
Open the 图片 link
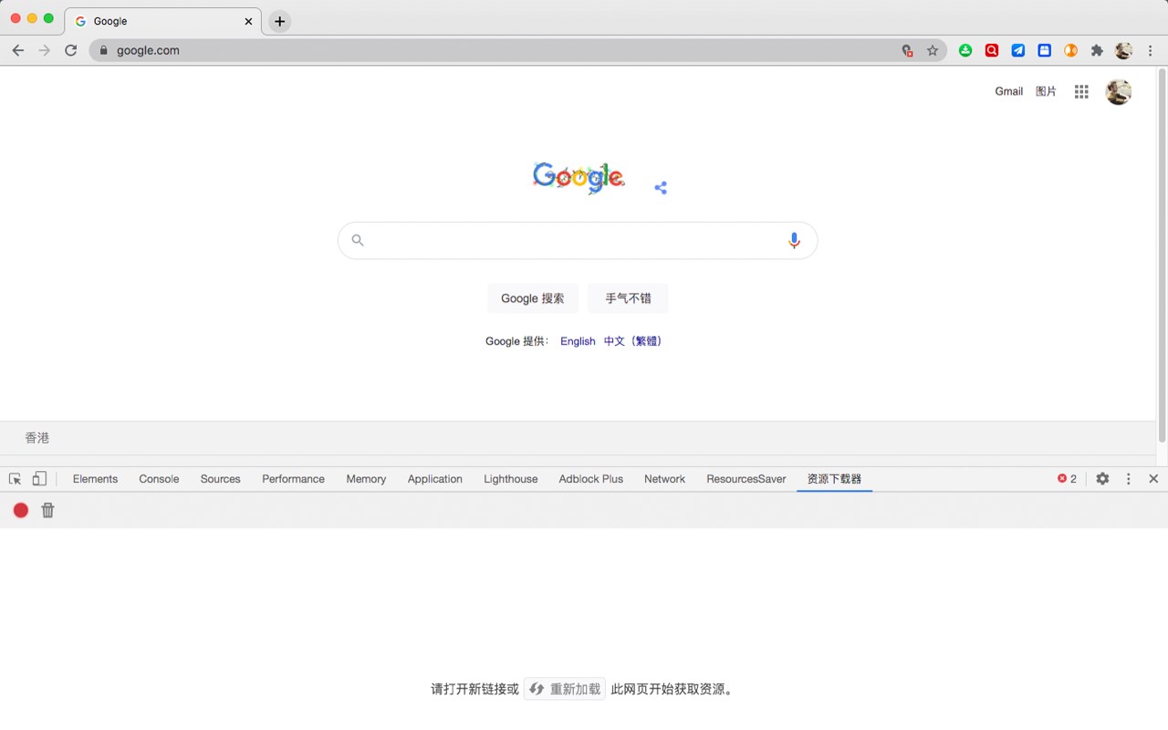pos(1046,91)
